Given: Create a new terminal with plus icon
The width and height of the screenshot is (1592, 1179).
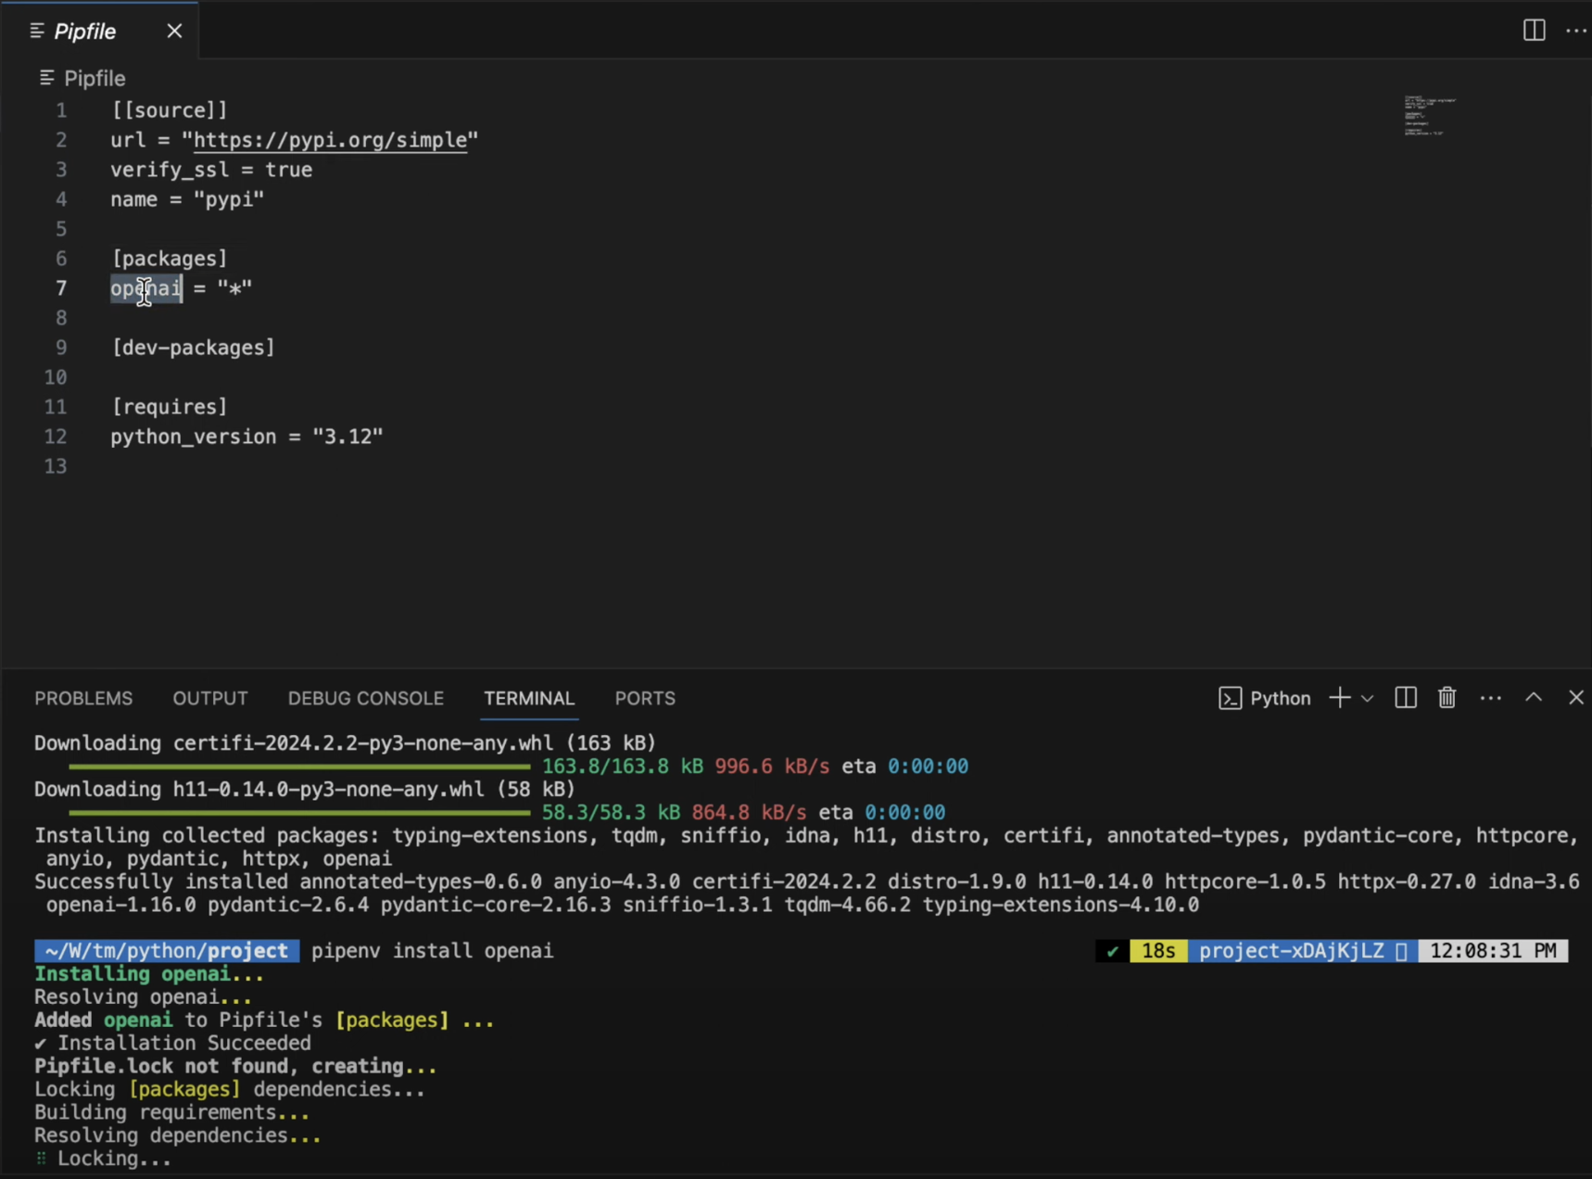Looking at the screenshot, I should pyautogui.click(x=1338, y=698).
